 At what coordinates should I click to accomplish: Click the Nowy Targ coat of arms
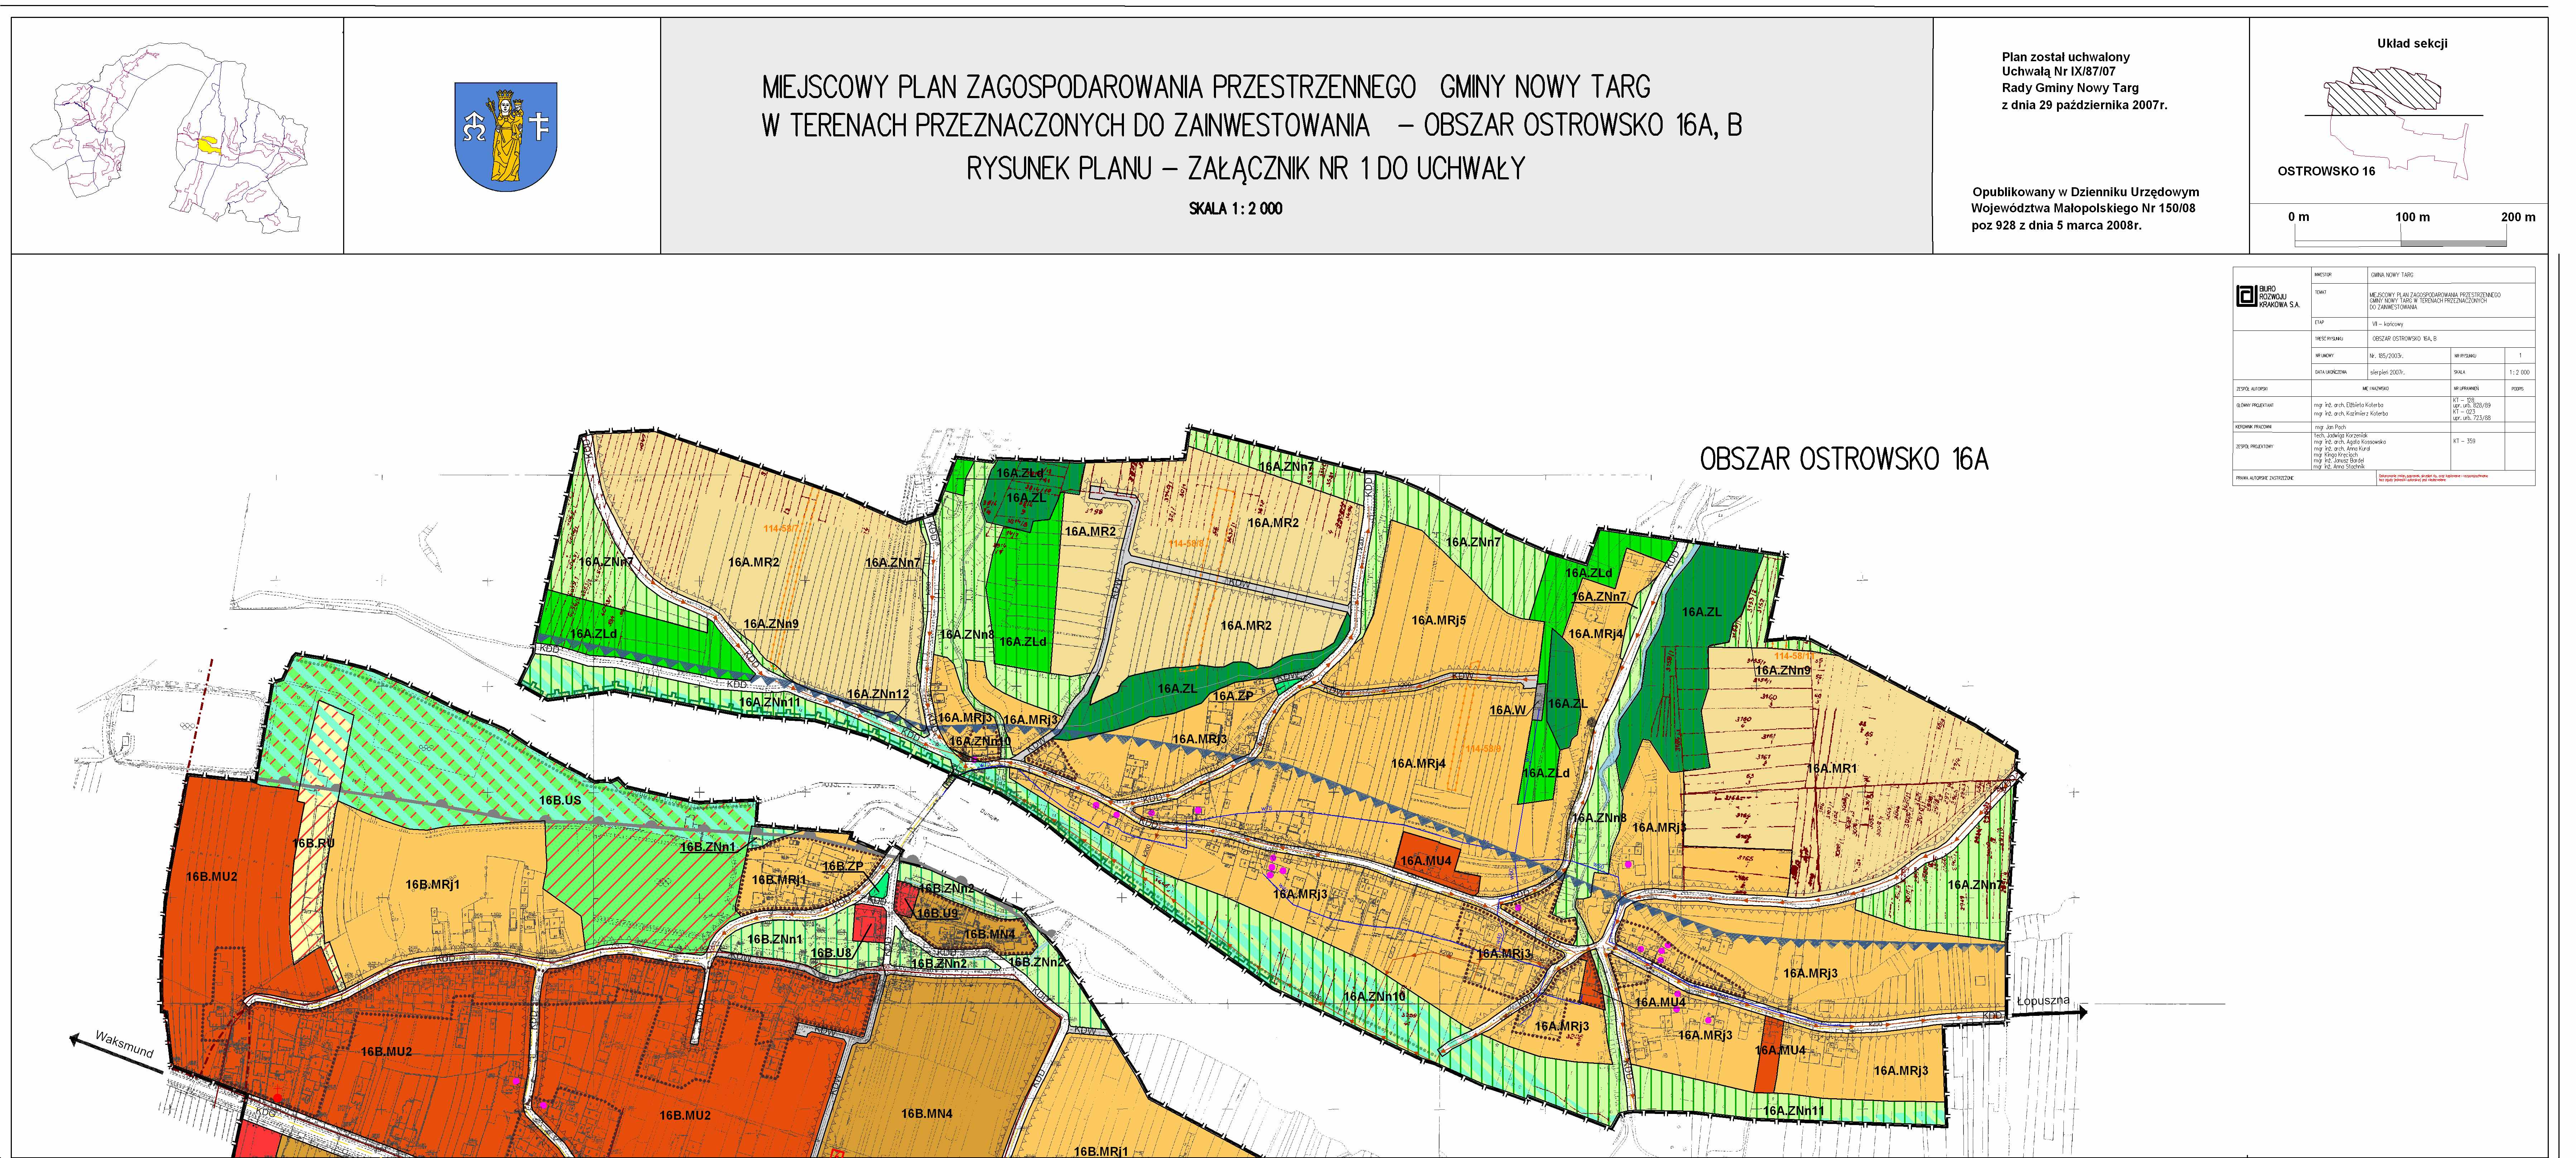coord(506,137)
